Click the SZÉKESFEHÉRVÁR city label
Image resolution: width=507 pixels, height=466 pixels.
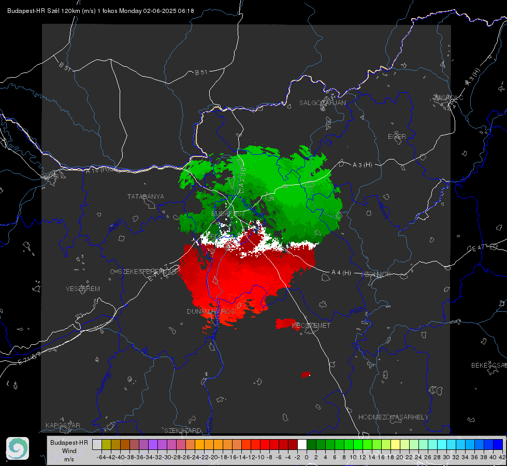coord(148,272)
